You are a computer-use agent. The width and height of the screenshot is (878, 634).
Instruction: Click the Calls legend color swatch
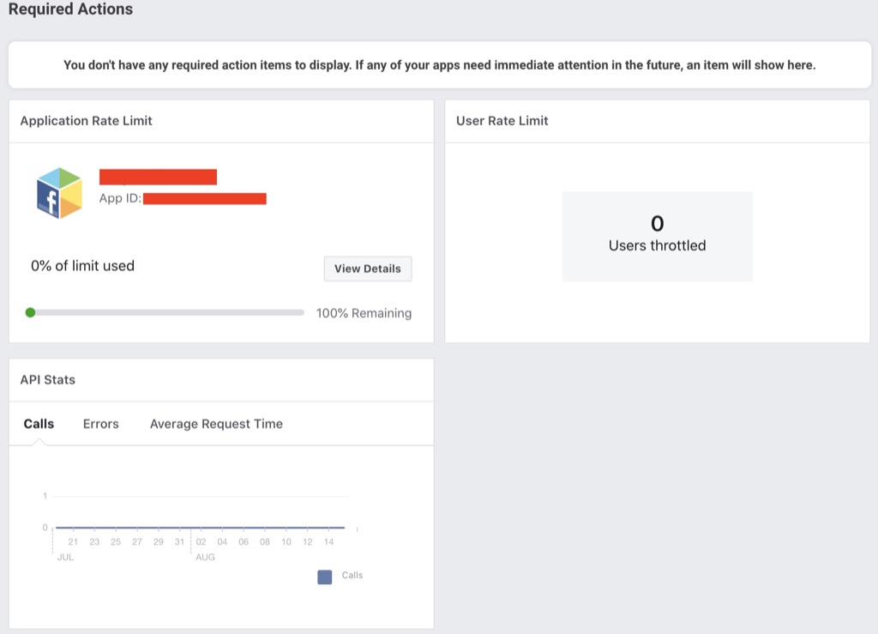[x=324, y=577]
